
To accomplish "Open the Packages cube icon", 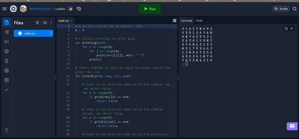I will click(x=6, y=51).
